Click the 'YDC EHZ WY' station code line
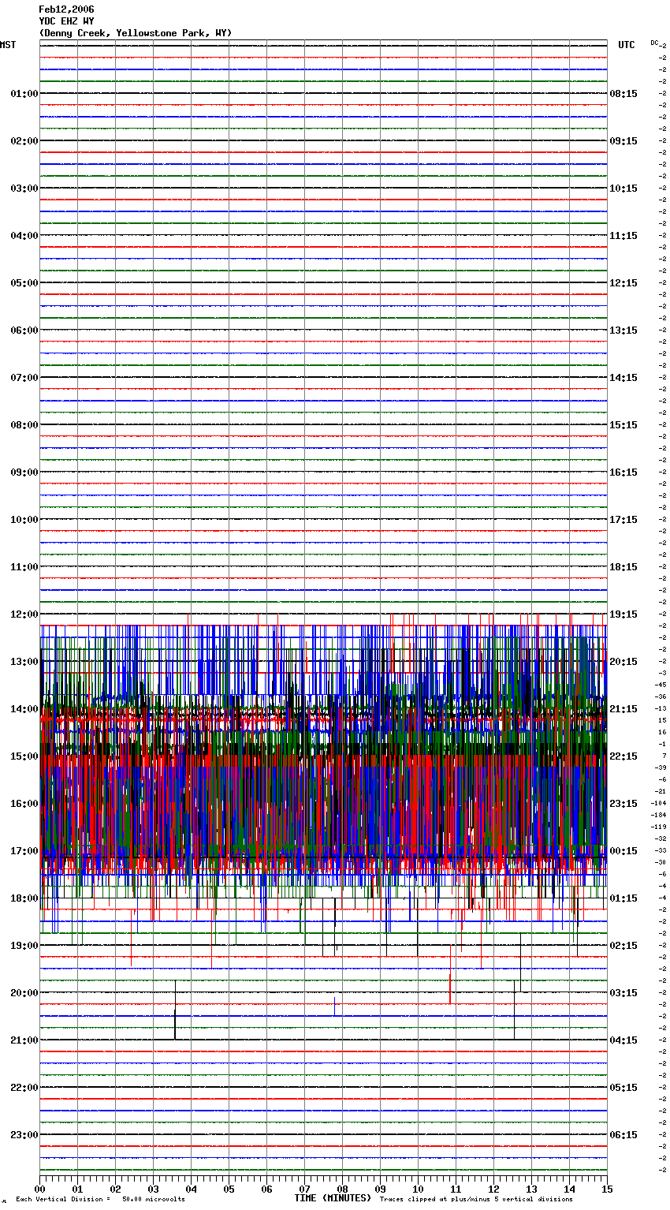 [x=66, y=21]
